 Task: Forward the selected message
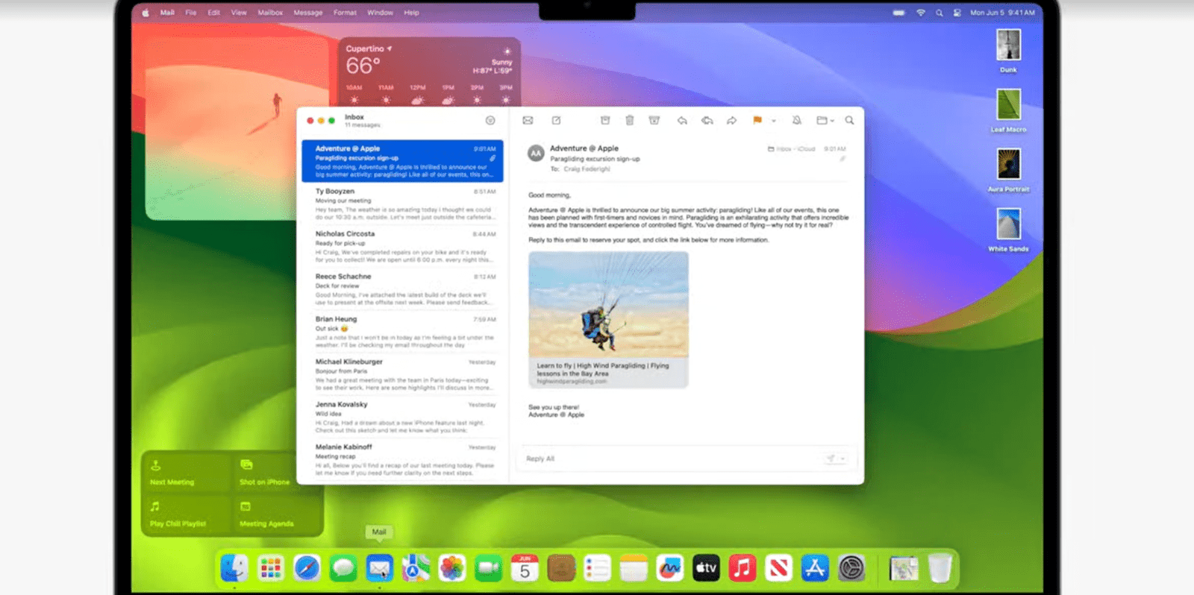732,120
